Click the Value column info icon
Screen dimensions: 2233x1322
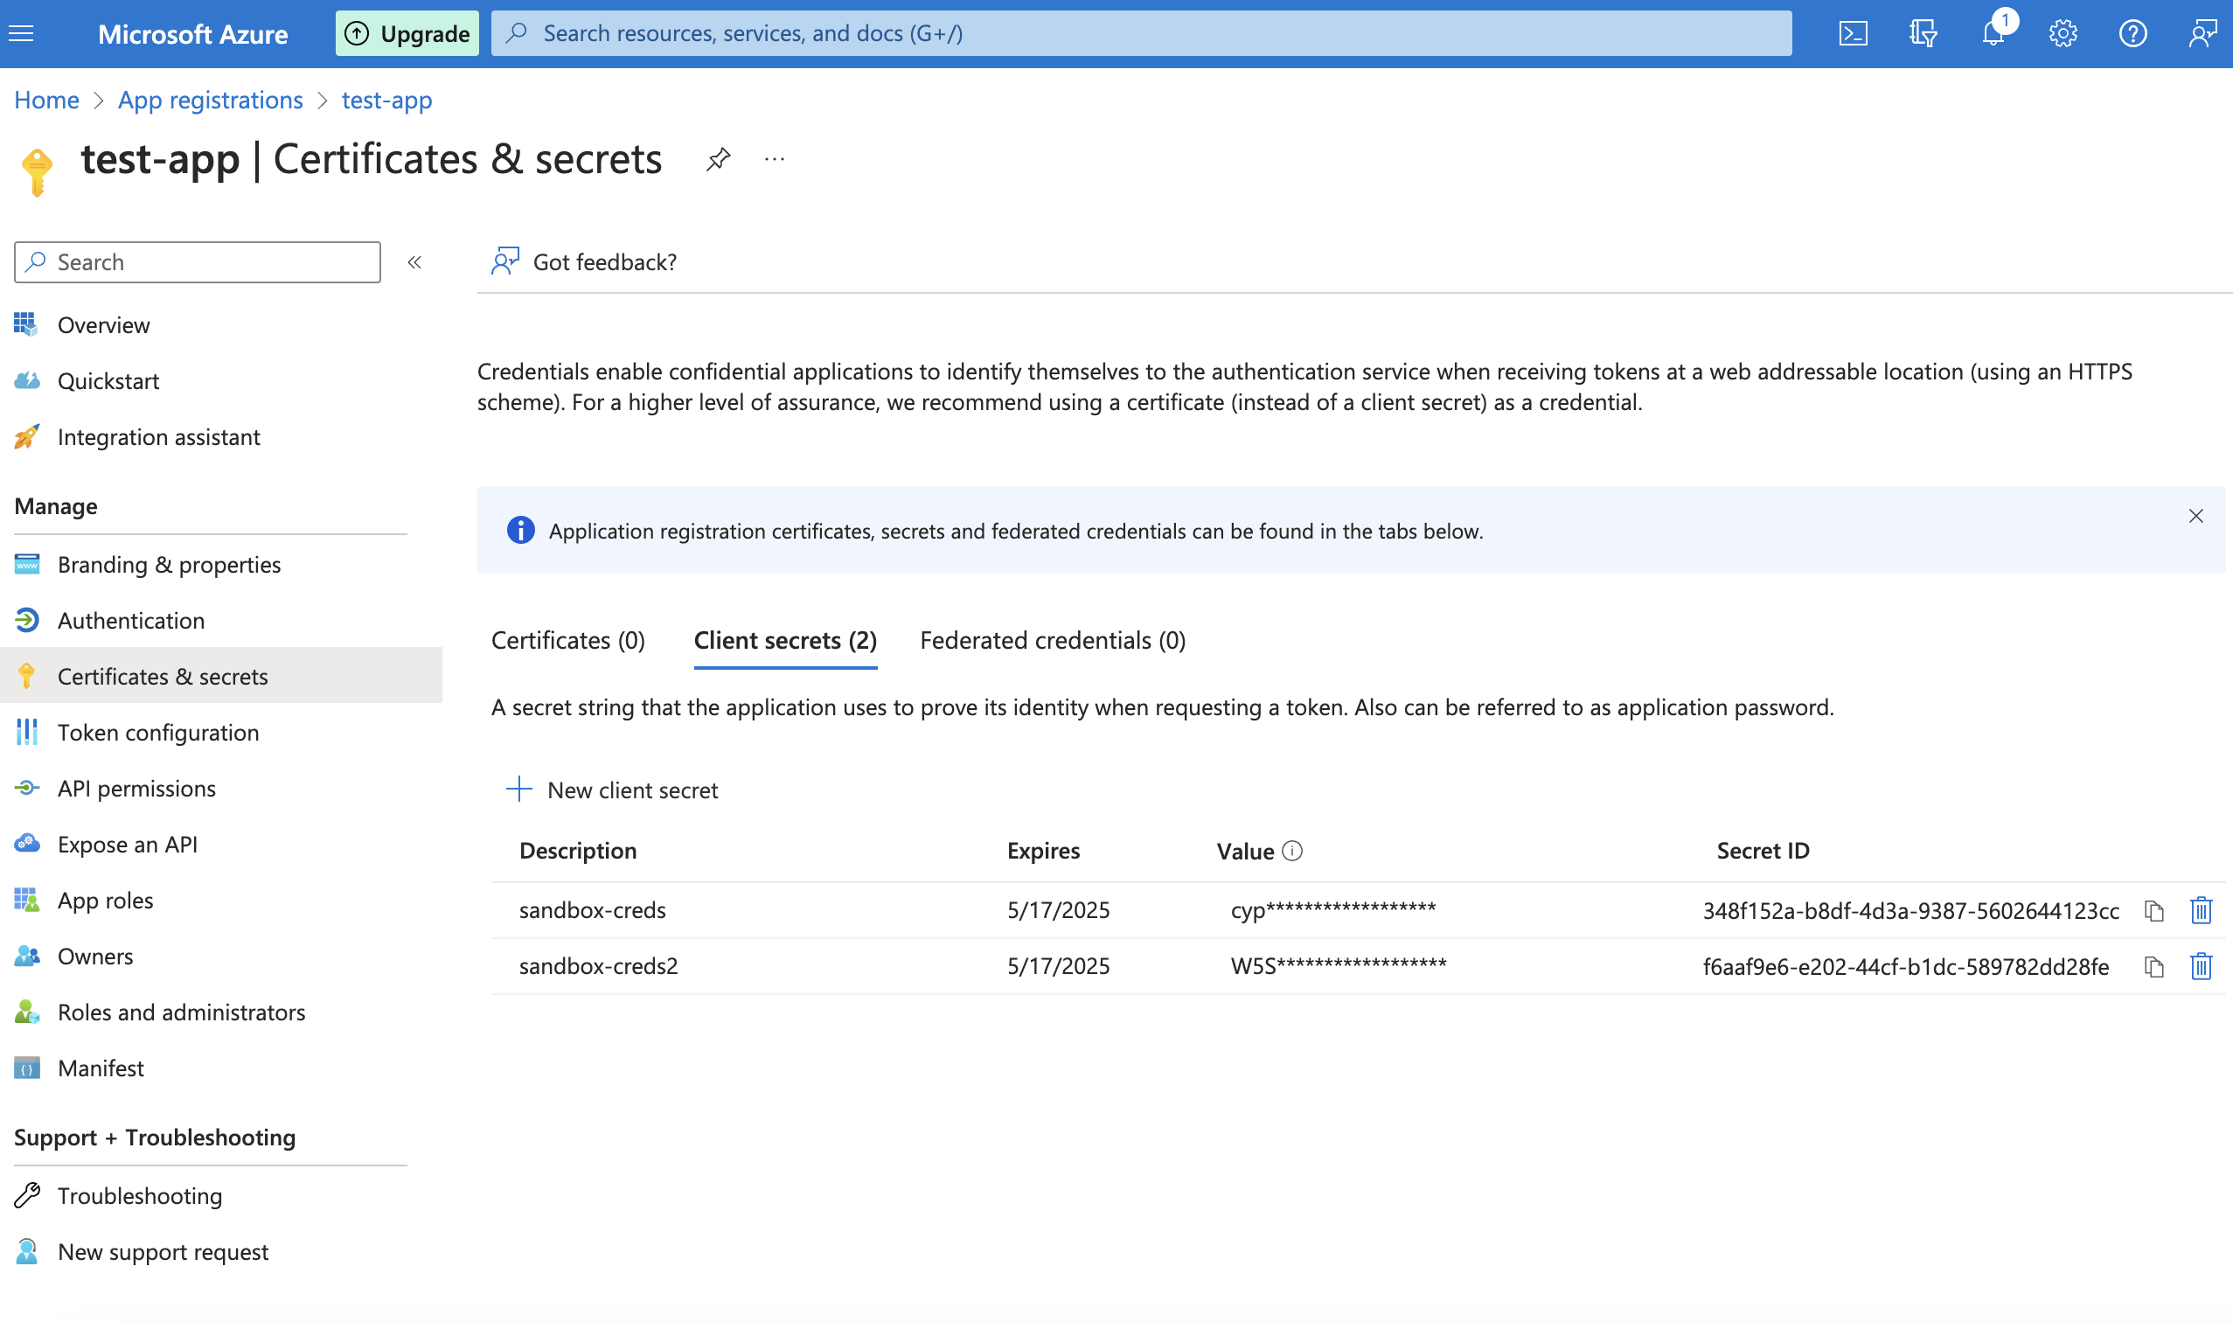pyautogui.click(x=1291, y=851)
